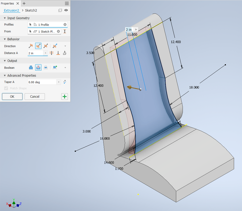Click the New Solid boolean icon
242x211 pixels.
(x=55, y=67)
